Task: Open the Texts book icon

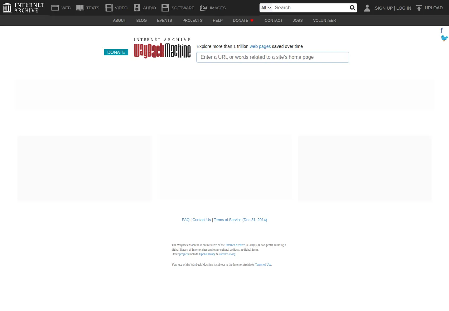Action: click(80, 8)
